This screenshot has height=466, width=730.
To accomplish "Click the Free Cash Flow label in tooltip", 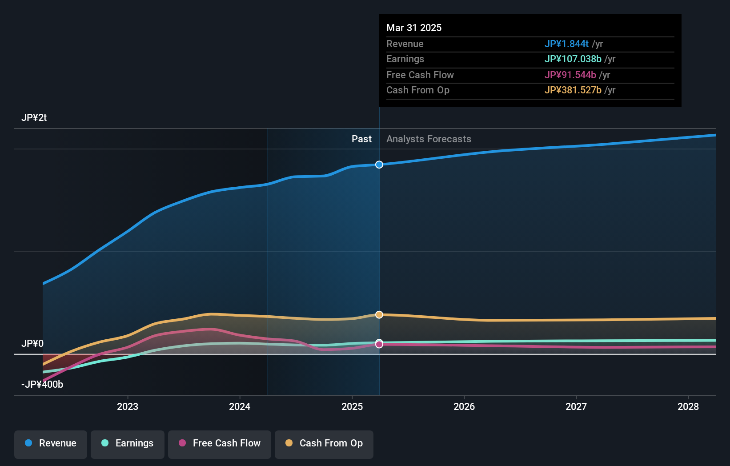I will [420, 75].
